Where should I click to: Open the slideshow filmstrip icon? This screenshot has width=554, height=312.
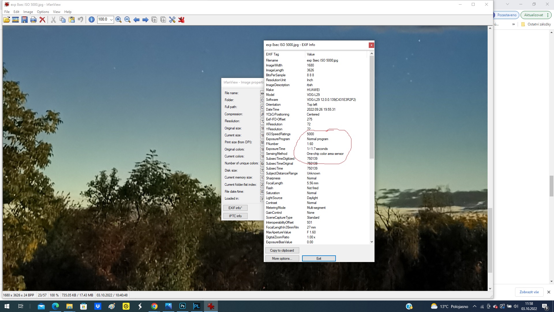click(x=16, y=20)
